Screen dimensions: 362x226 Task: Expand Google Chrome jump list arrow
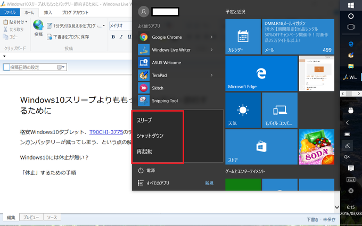211,37
